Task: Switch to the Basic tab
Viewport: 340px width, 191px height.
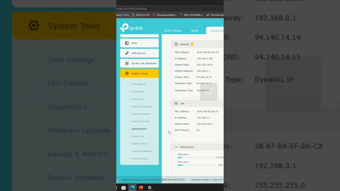Action: (x=195, y=31)
